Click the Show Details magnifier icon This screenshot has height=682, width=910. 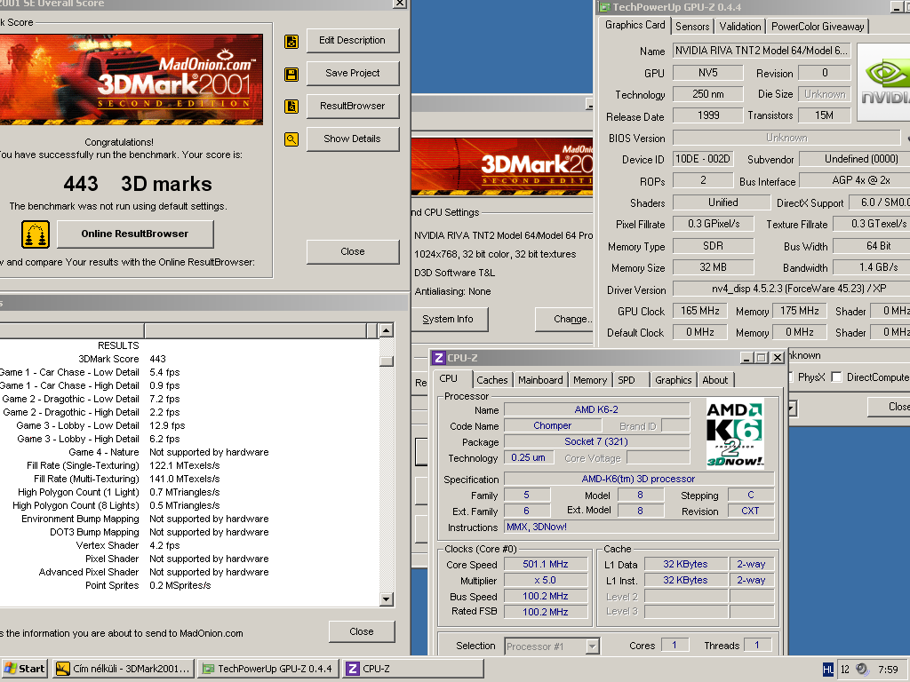pyautogui.click(x=291, y=139)
